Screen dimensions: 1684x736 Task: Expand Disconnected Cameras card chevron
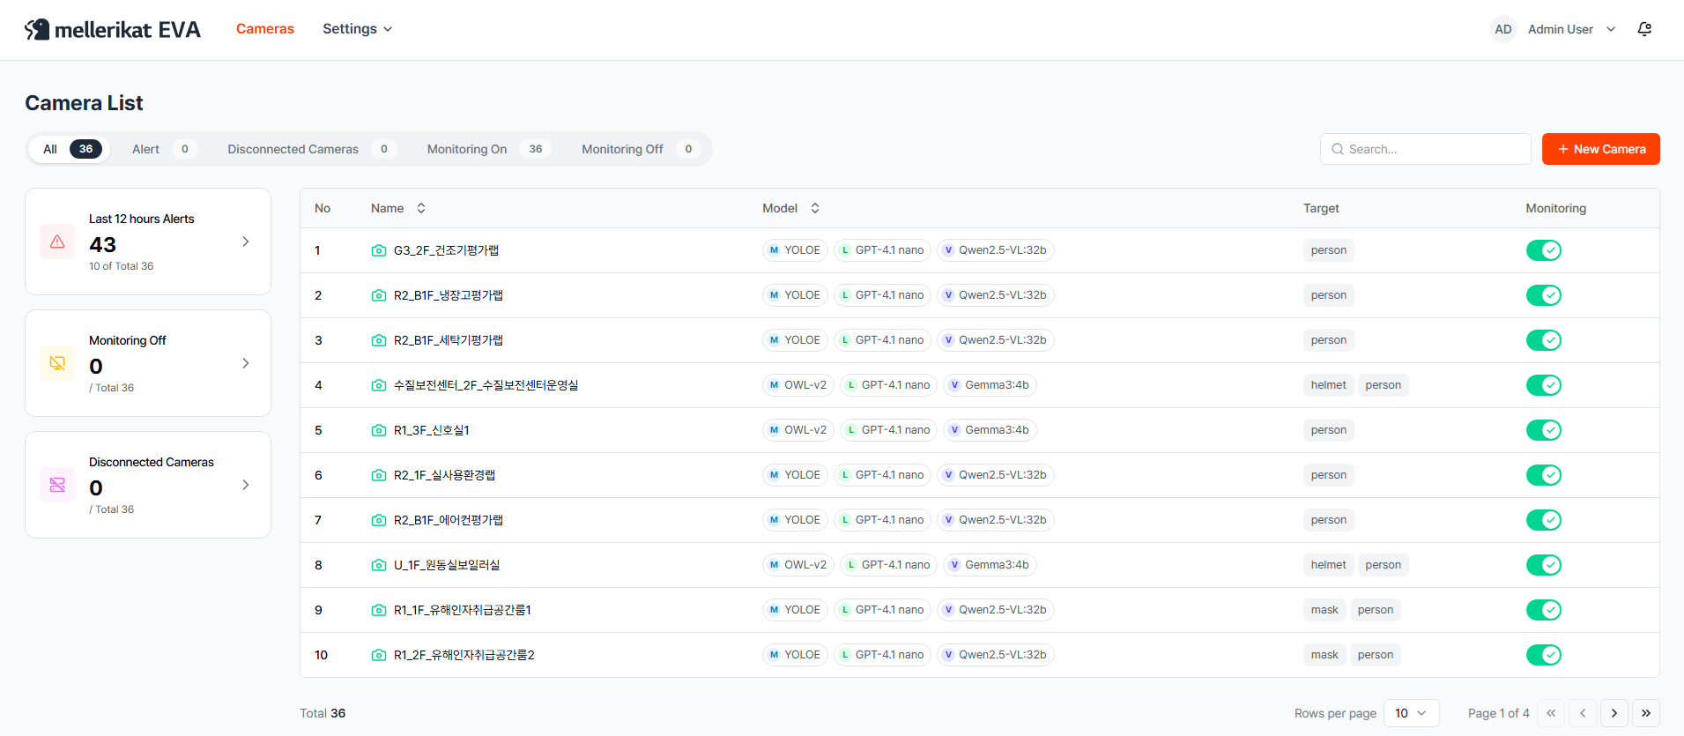tap(246, 485)
